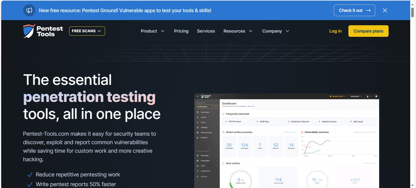The image size is (416, 188).
Task: Click the pulse icon beside Scan activity
Action: 224,163
